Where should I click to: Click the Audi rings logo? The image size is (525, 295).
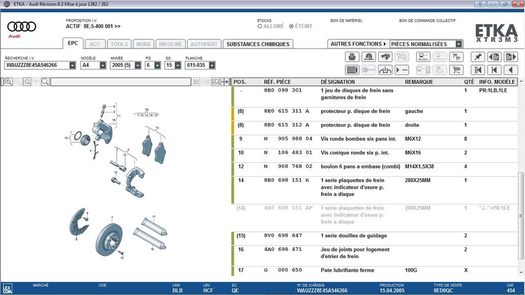[x=22, y=26]
